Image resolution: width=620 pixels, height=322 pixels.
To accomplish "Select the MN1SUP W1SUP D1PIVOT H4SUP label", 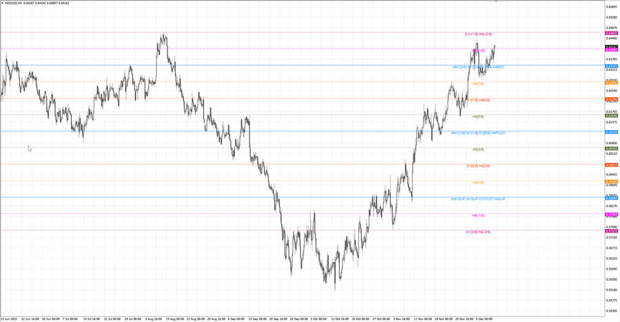I will point(478,199).
